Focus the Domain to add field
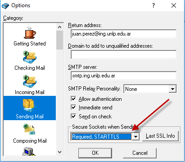 [x=124, y=54]
